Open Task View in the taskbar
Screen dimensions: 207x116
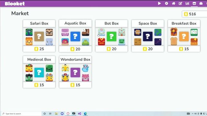click(50, 114)
